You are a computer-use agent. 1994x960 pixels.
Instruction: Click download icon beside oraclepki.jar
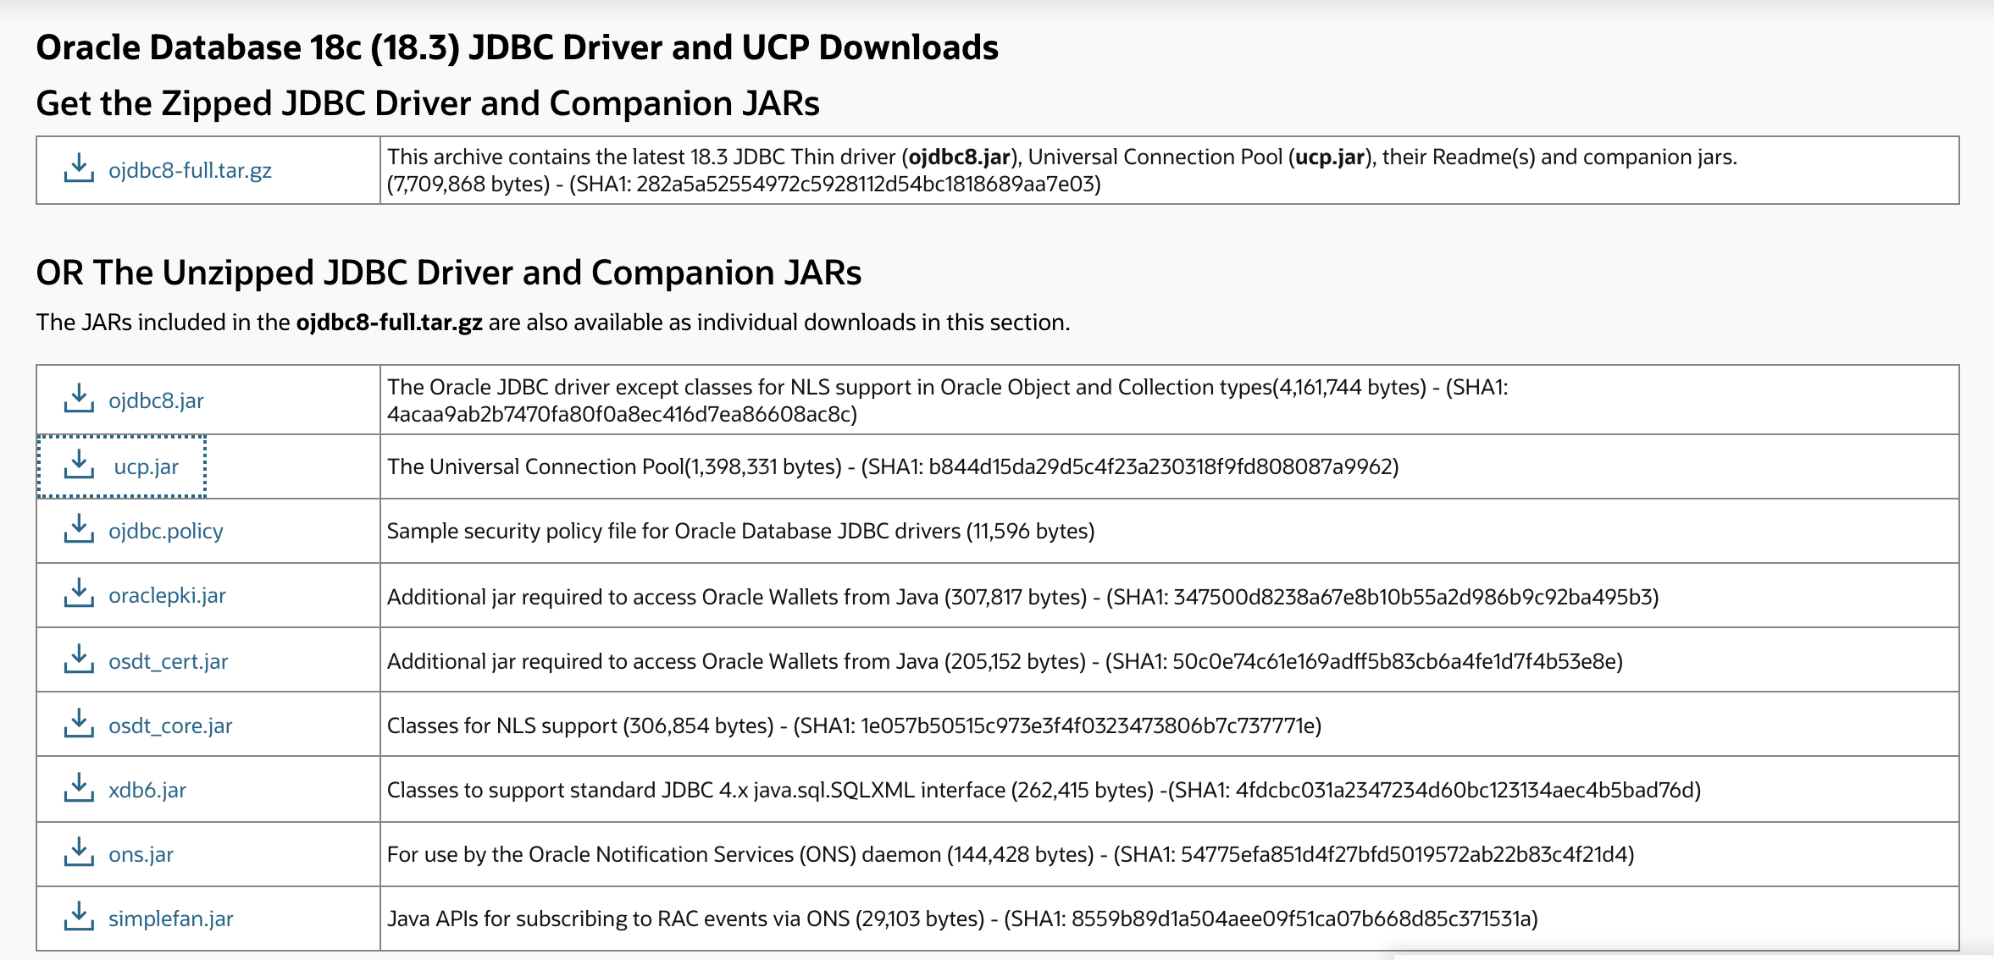pyautogui.click(x=79, y=593)
